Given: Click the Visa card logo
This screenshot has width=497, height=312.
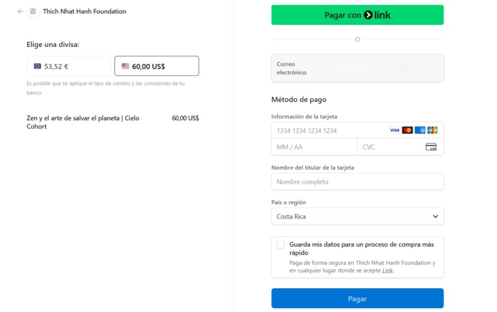Looking at the screenshot, I should (x=394, y=130).
